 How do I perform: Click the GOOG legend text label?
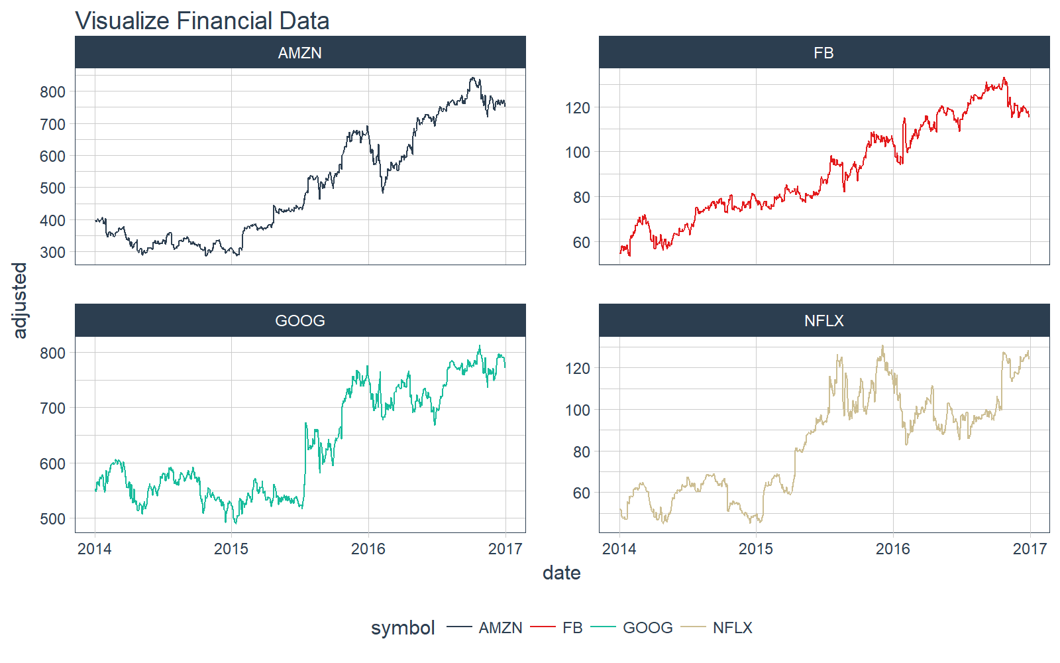(647, 628)
